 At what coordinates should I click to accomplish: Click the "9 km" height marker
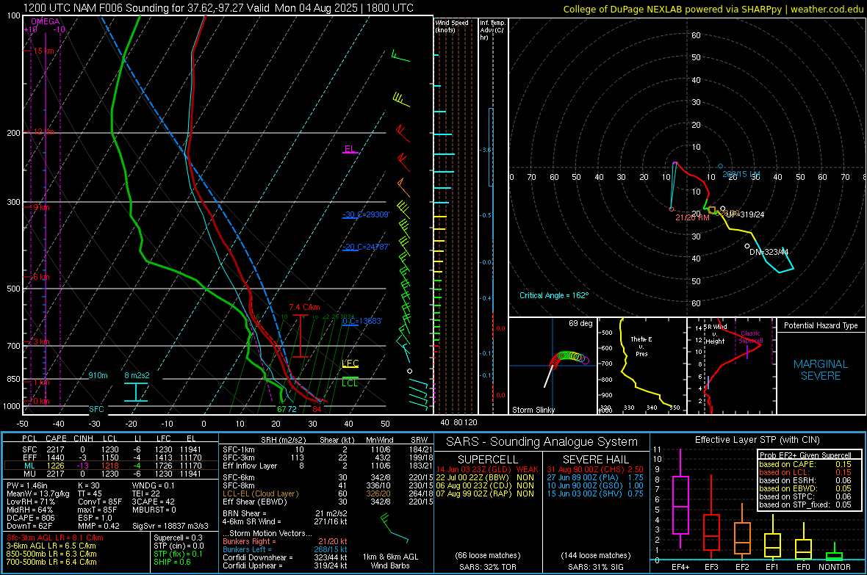pos(41,207)
